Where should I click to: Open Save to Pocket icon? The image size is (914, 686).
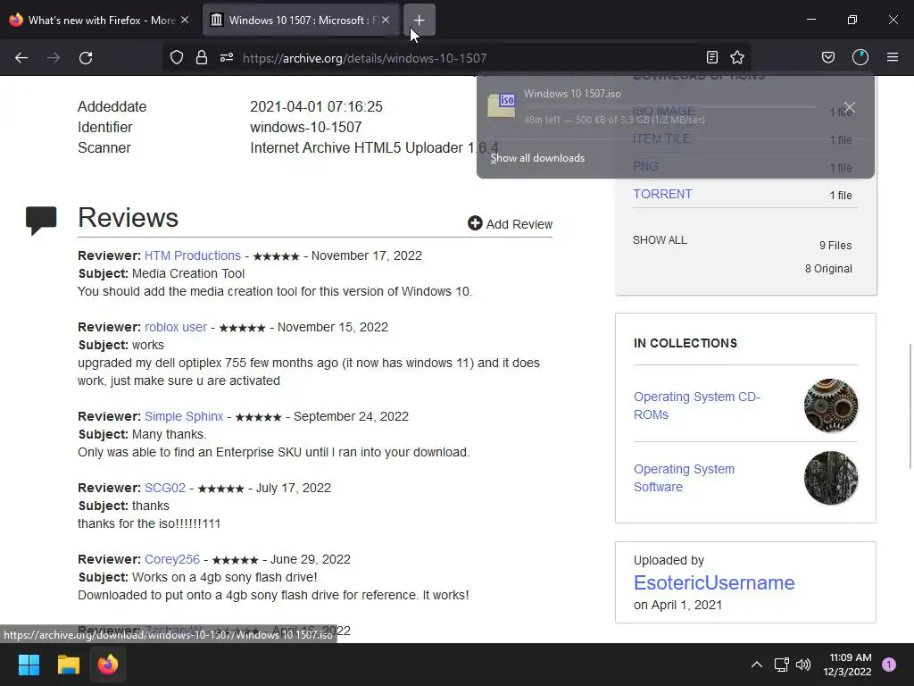tap(828, 57)
